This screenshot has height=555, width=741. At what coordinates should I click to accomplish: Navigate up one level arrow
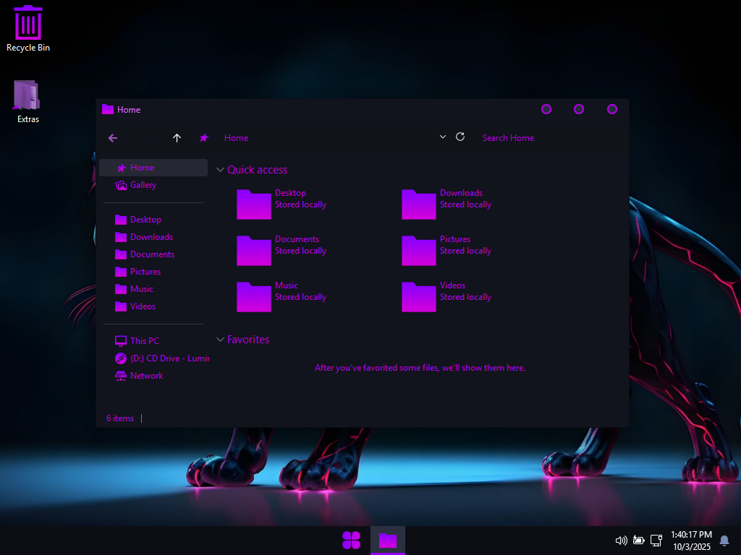tap(177, 138)
